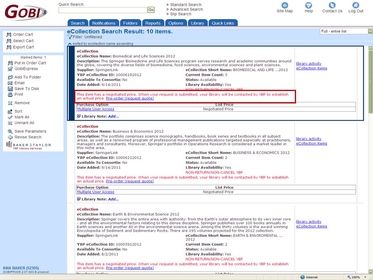Screen dimensions: 373x280
Task: Open the Notifications tab
Action: coord(104,23)
